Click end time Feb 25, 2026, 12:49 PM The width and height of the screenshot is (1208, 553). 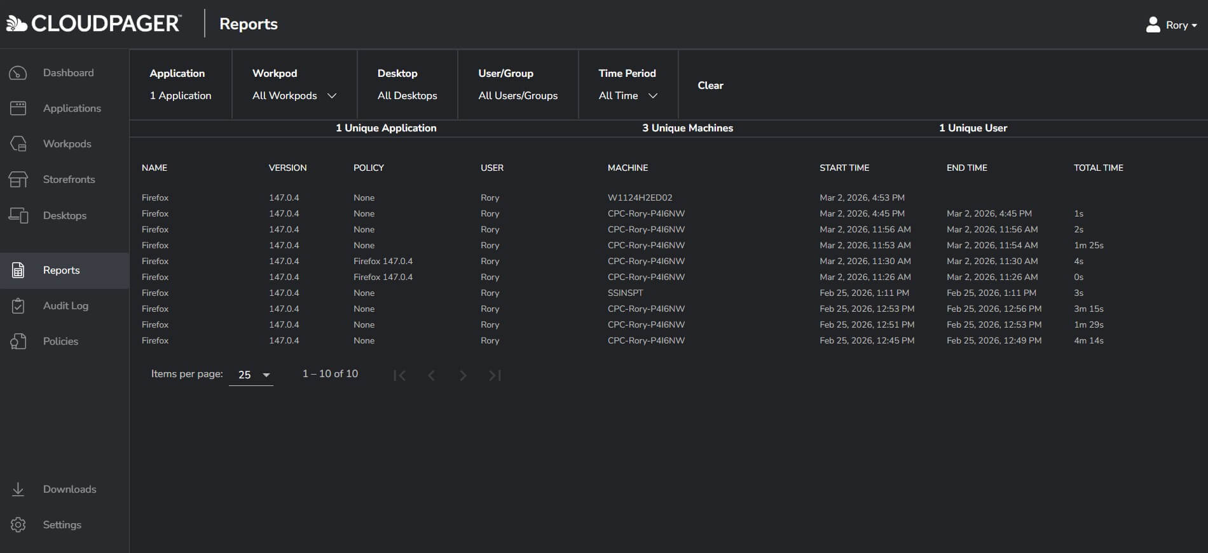(994, 341)
